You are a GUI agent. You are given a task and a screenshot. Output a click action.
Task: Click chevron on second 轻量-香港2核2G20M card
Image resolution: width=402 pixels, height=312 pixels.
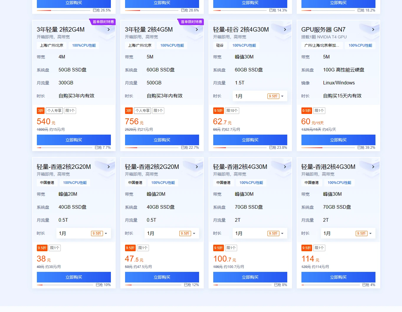(x=197, y=167)
